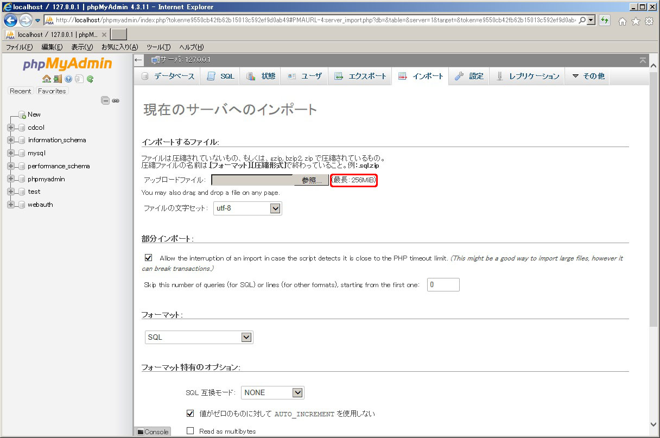Click the 参照... browse button
660x438 pixels.
[312, 180]
